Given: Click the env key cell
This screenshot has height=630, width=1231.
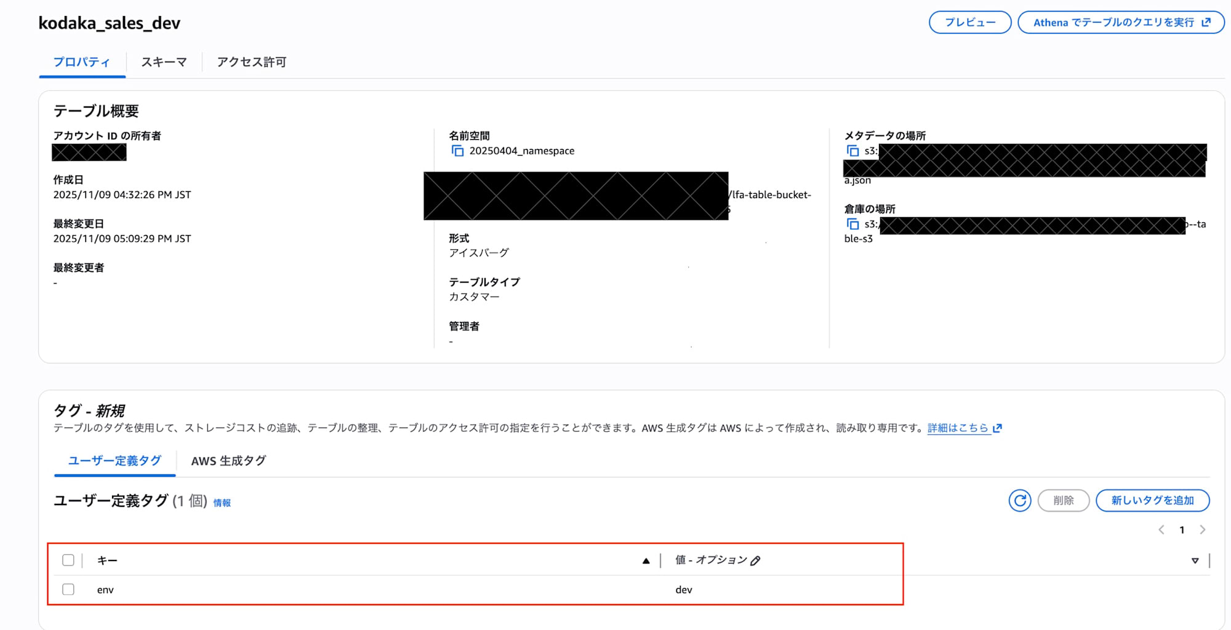Looking at the screenshot, I should [105, 590].
